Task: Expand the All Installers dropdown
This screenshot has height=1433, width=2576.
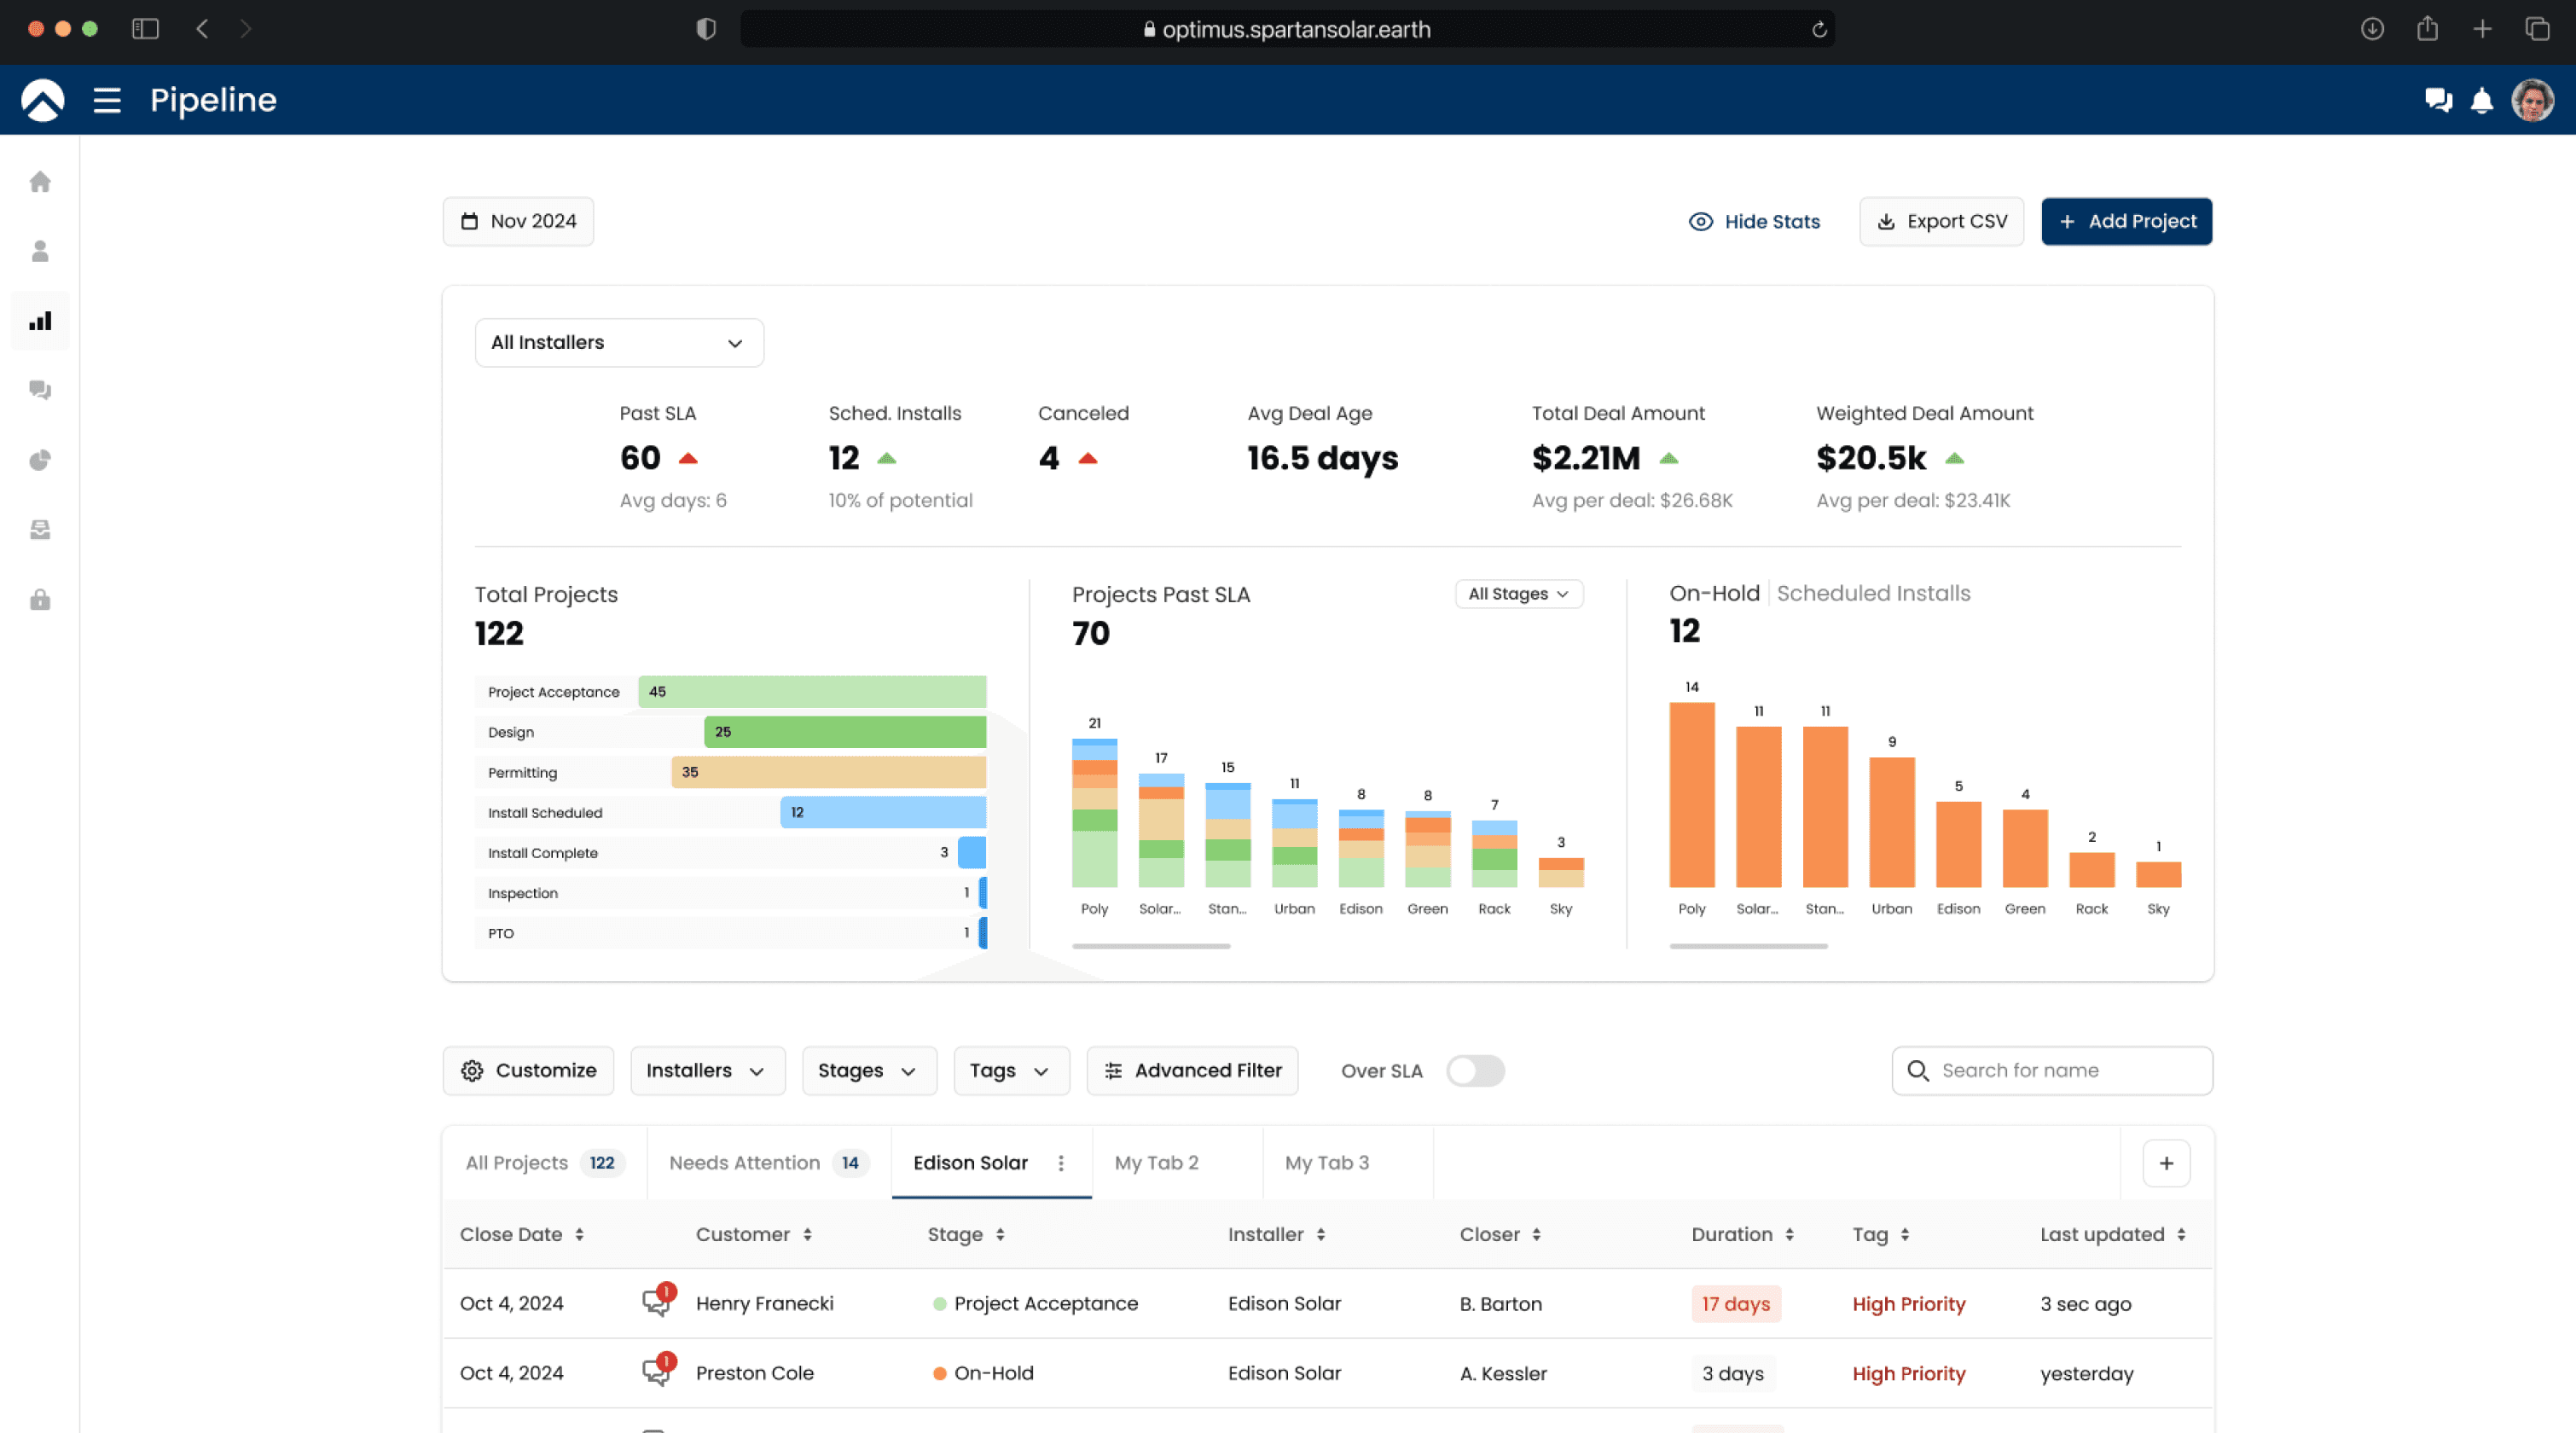Action: click(618, 342)
